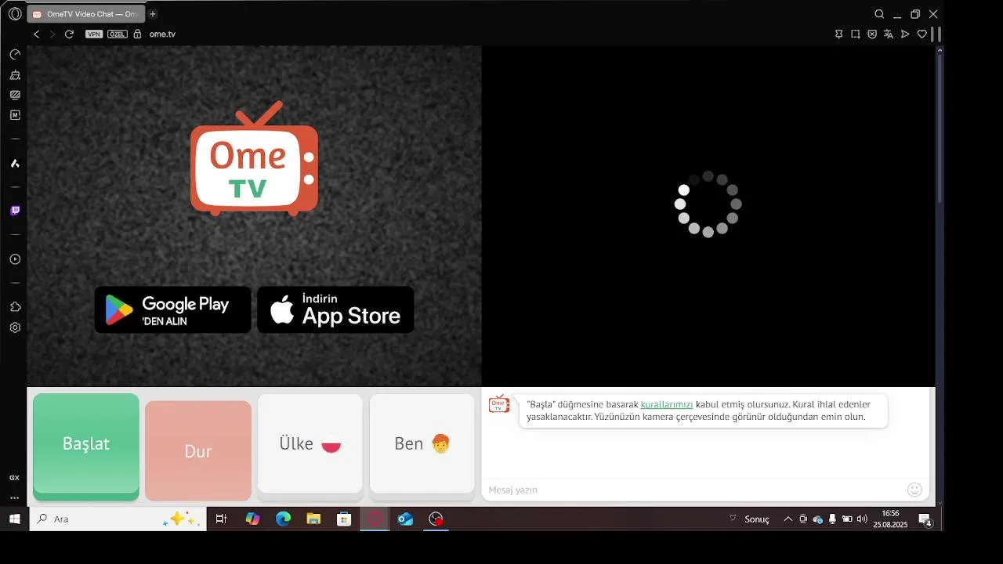The image size is (1003, 564).
Task: Open the emoji smiley picker
Action: click(x=914, y=490)
